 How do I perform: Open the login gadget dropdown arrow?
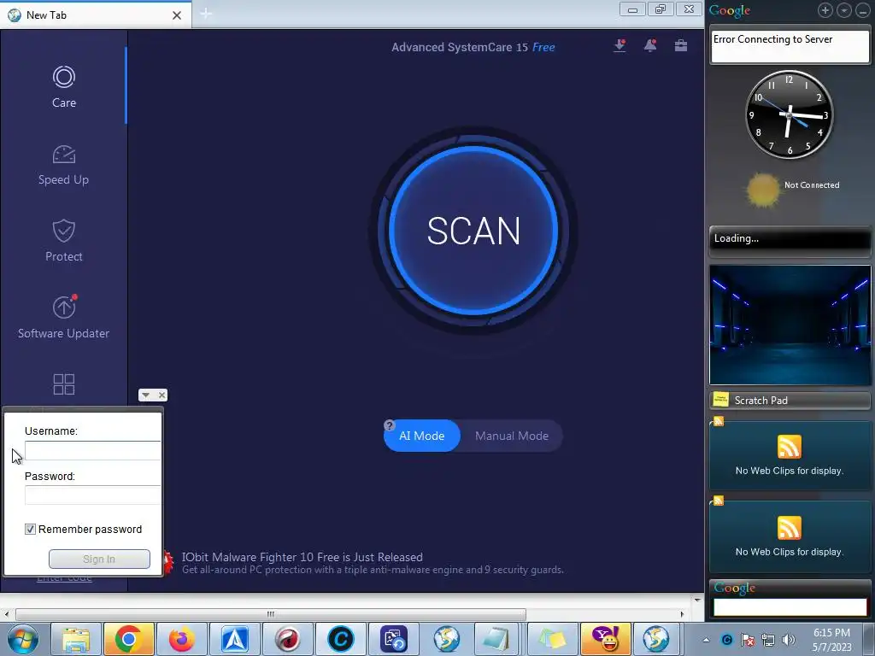tap(145, 395)
